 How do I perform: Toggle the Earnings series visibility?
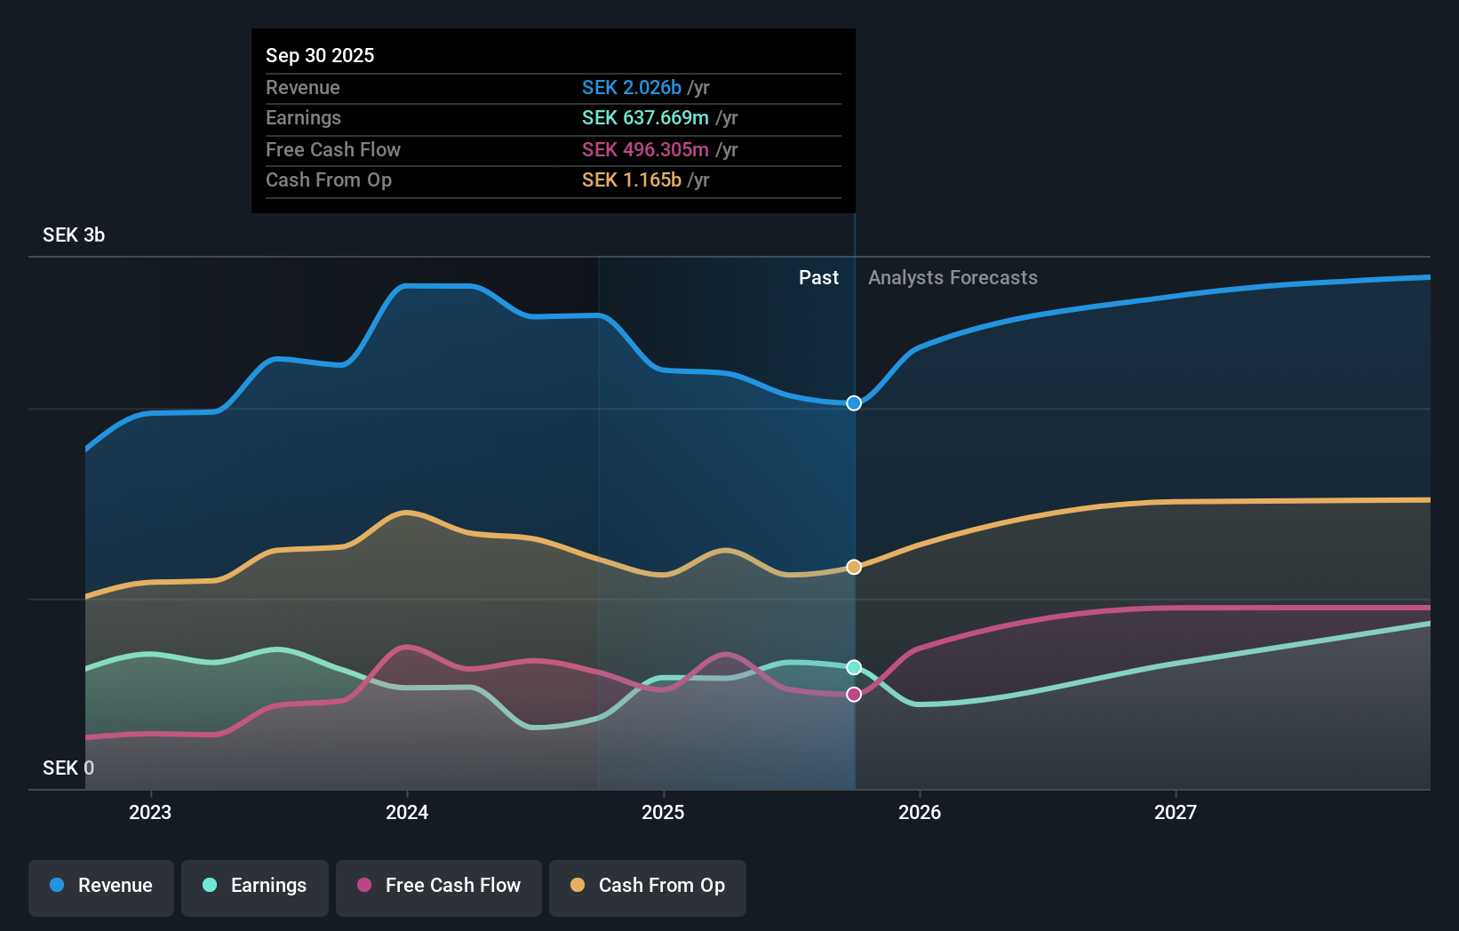(x=255, y=886)
